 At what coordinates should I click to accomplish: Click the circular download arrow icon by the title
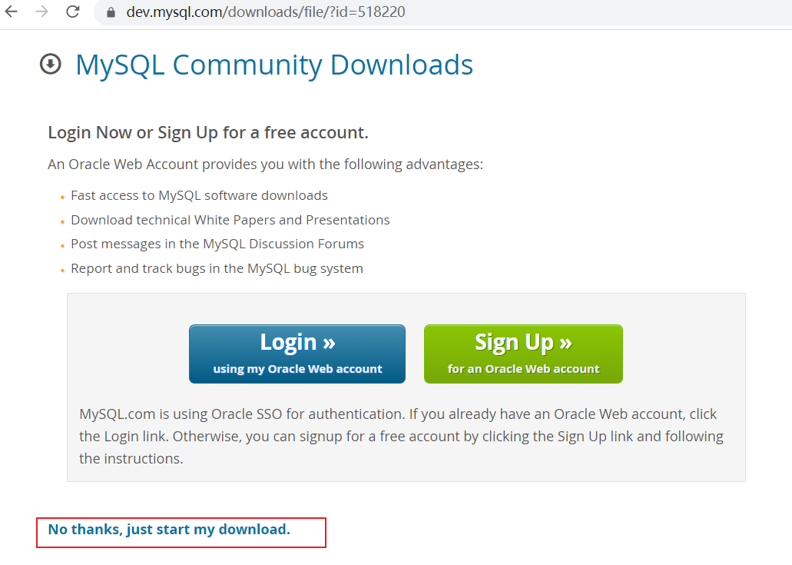[51, 64]
